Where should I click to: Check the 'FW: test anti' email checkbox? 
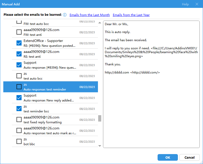click(x=19, y=32)
